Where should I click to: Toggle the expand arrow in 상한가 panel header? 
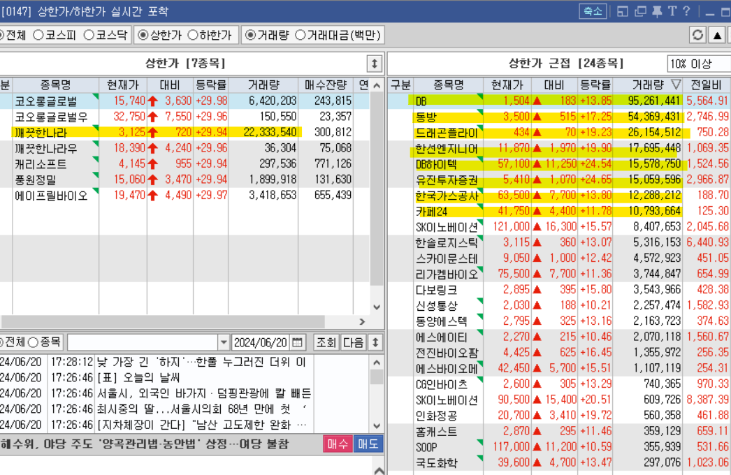pyautogui.click(x=375, y=64)
